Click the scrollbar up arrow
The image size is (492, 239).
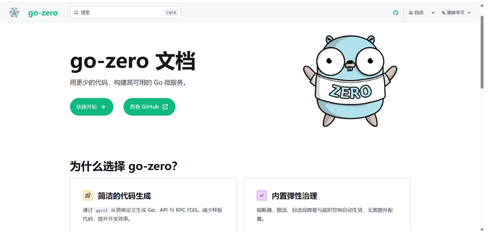tap(482, 5)
